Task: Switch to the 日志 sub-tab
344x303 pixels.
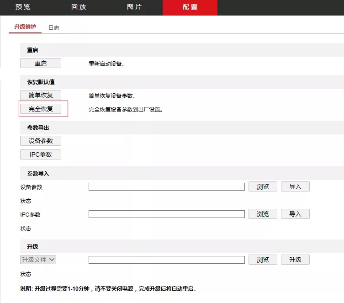Action: (x=54, y=27)
